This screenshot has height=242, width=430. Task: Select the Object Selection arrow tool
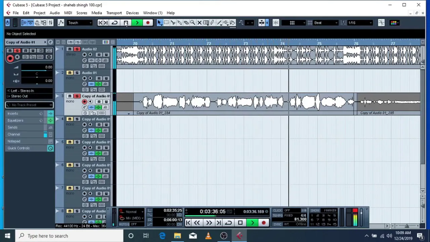coord(160,23)
